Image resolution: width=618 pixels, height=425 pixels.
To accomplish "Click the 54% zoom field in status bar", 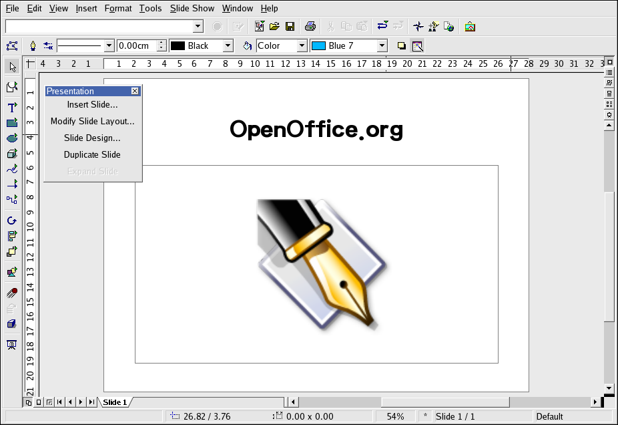I will click(x=395, y=416).
